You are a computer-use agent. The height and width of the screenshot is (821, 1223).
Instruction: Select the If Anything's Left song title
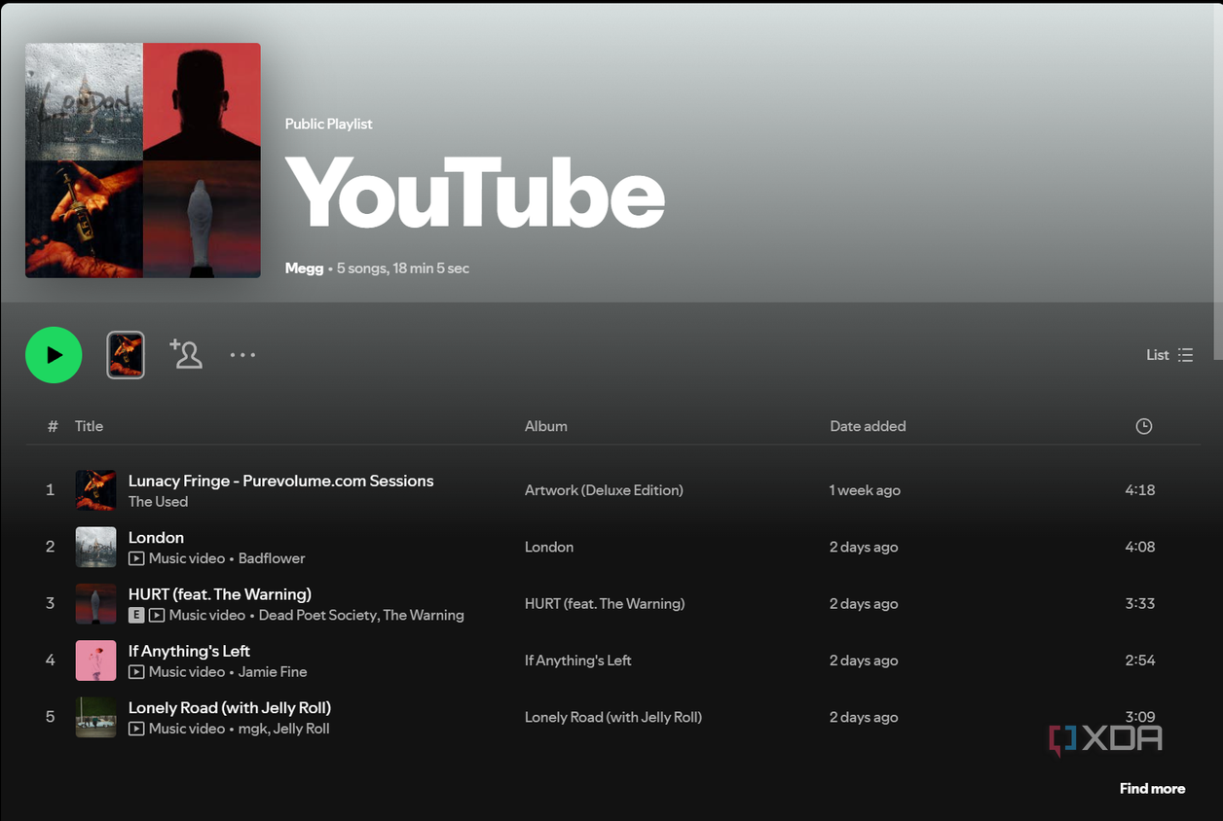point(189,651)
